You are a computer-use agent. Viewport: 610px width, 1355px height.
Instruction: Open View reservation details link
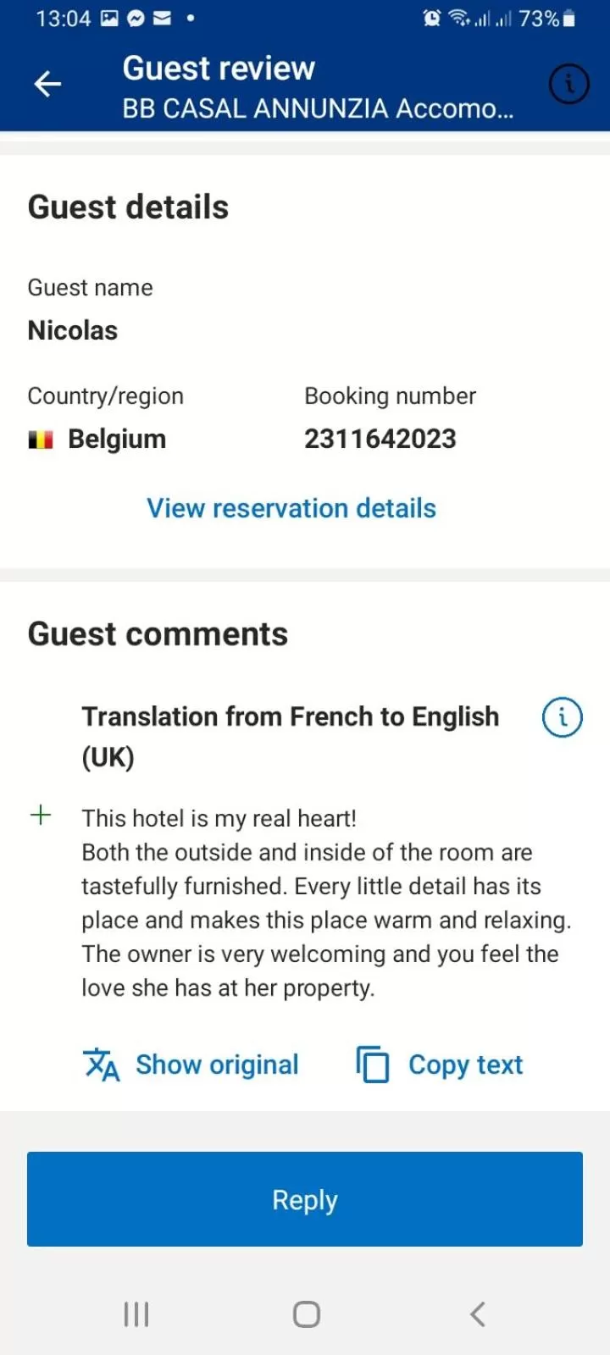click(x=291, y=508)
